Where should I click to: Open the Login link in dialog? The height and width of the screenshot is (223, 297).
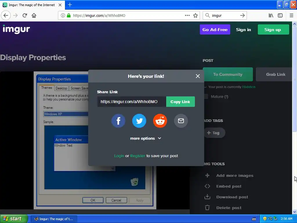click(119, 156)
